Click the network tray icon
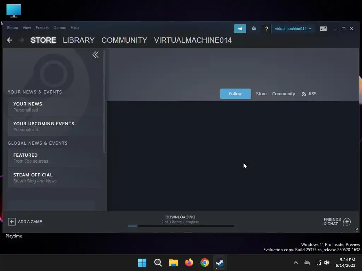This screenshot has width=362, height=271. click(x=318, y=263)
